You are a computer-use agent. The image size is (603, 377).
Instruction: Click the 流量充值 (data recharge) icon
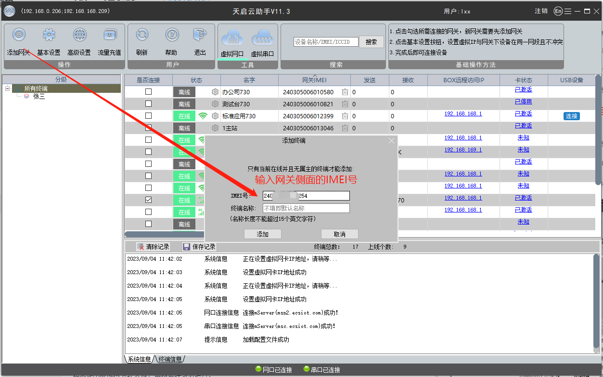click(110, 35)
